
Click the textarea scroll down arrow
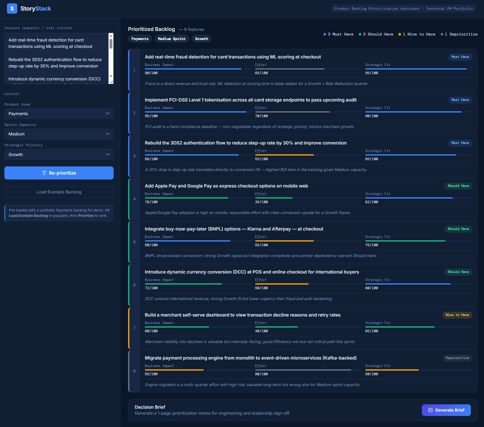tap(111, 76)
